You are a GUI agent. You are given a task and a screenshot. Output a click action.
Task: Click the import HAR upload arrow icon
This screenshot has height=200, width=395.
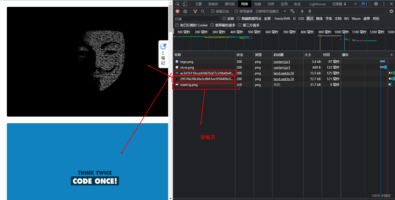pyautogui.click(x=302, y=11)
